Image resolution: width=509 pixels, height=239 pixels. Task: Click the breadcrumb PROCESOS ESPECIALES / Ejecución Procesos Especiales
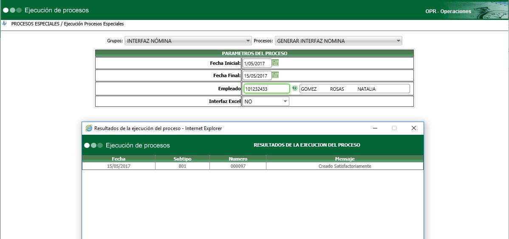(68, 24)
